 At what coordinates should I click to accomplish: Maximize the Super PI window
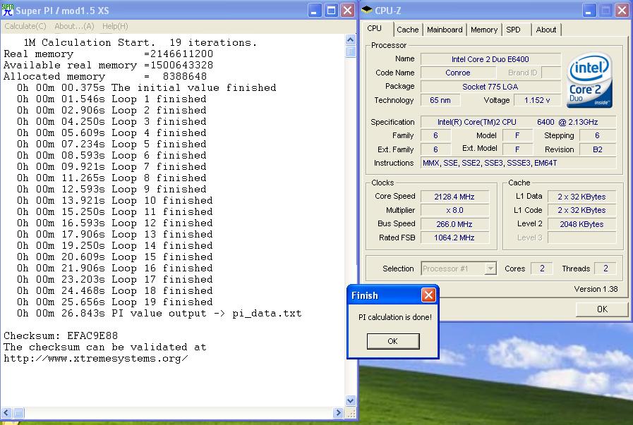click(331, 11)
